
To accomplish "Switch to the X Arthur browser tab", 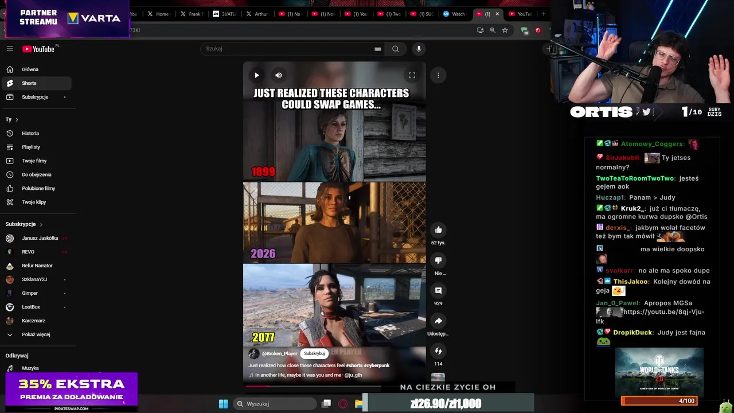I will tap(257, 14).
